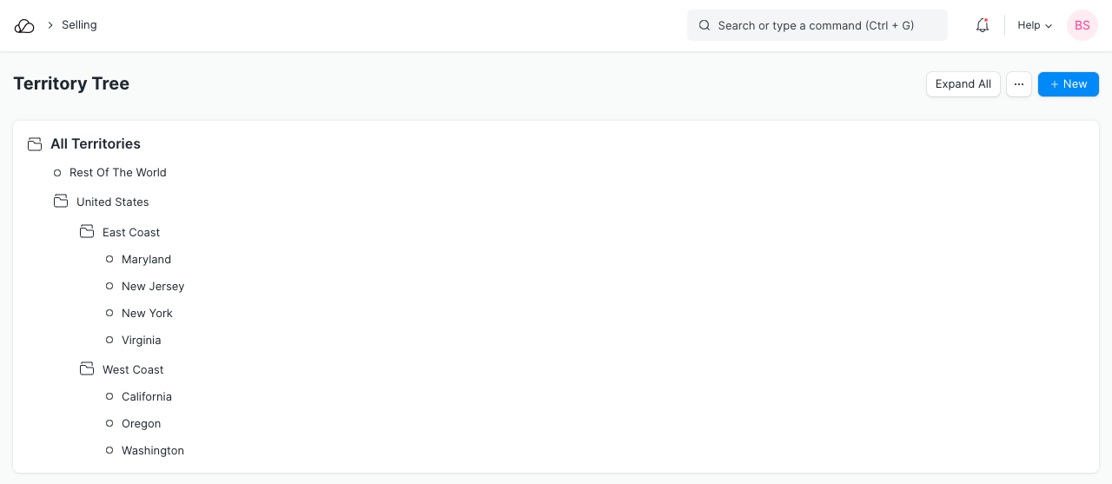Select the Washington territory

coord(153,451)
